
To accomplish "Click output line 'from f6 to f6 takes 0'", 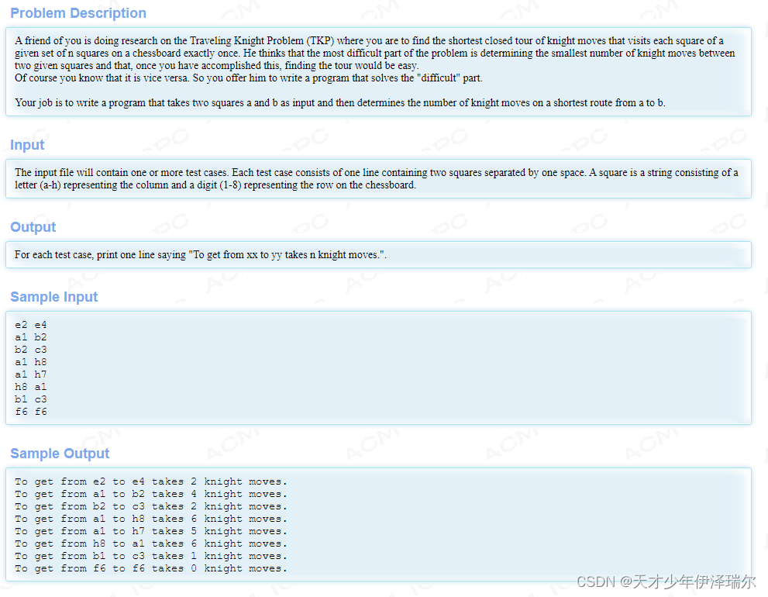I will (151, 568).
